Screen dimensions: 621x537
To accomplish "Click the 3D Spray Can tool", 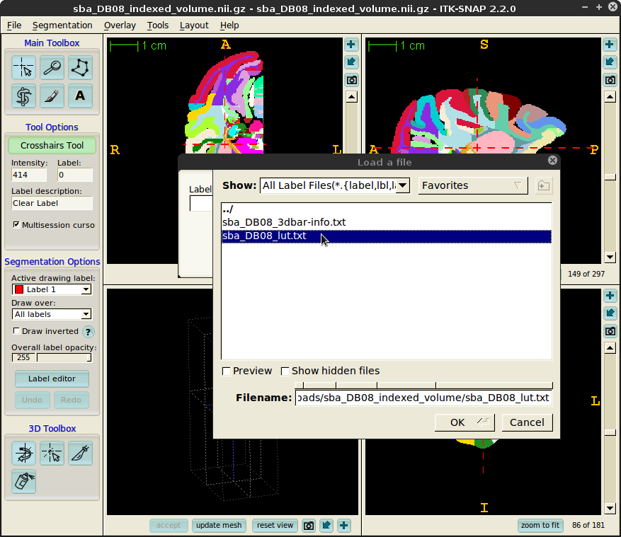I will coord(23,481).
